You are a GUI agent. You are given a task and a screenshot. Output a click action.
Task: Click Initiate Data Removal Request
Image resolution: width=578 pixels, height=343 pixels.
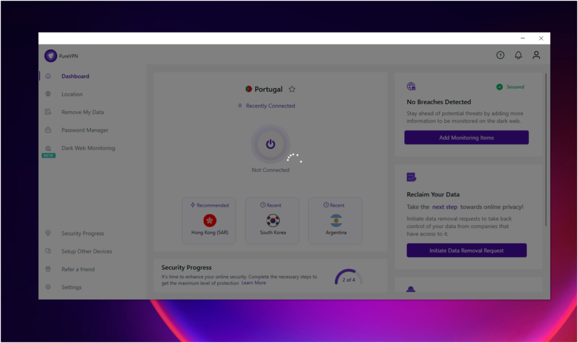click(x=466, y=250)
